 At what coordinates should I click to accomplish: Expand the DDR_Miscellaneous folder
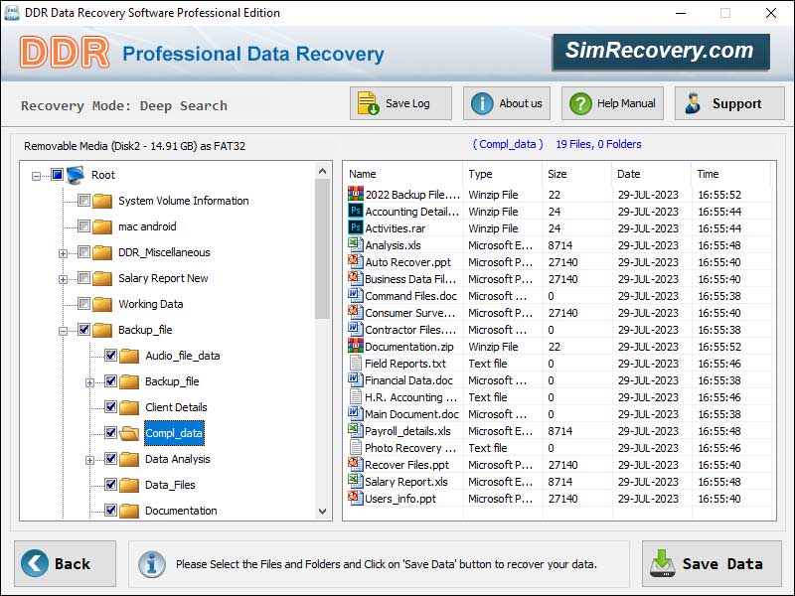[x=63, y=253]
